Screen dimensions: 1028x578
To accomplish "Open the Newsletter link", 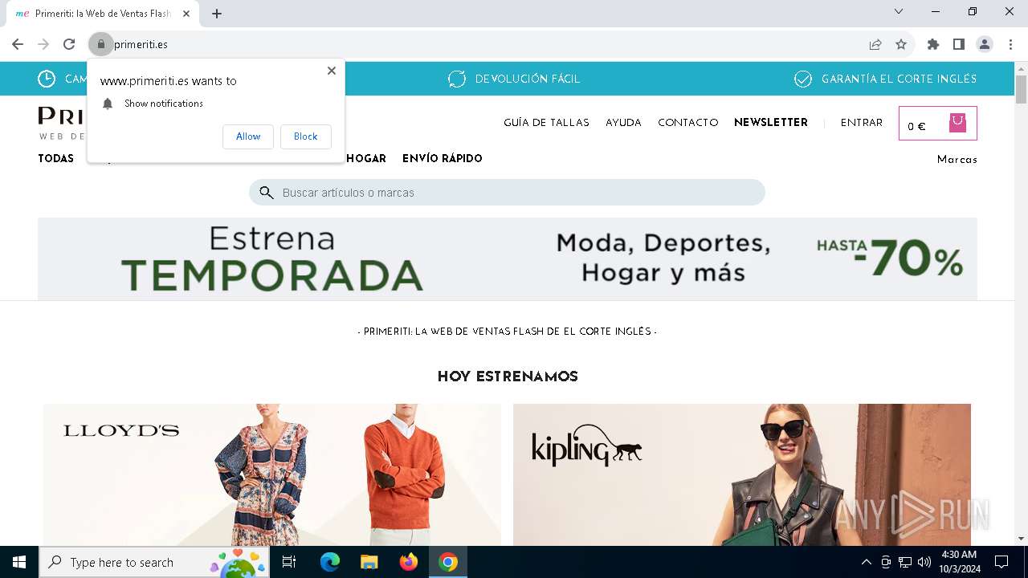I will [x=771, y=123].
